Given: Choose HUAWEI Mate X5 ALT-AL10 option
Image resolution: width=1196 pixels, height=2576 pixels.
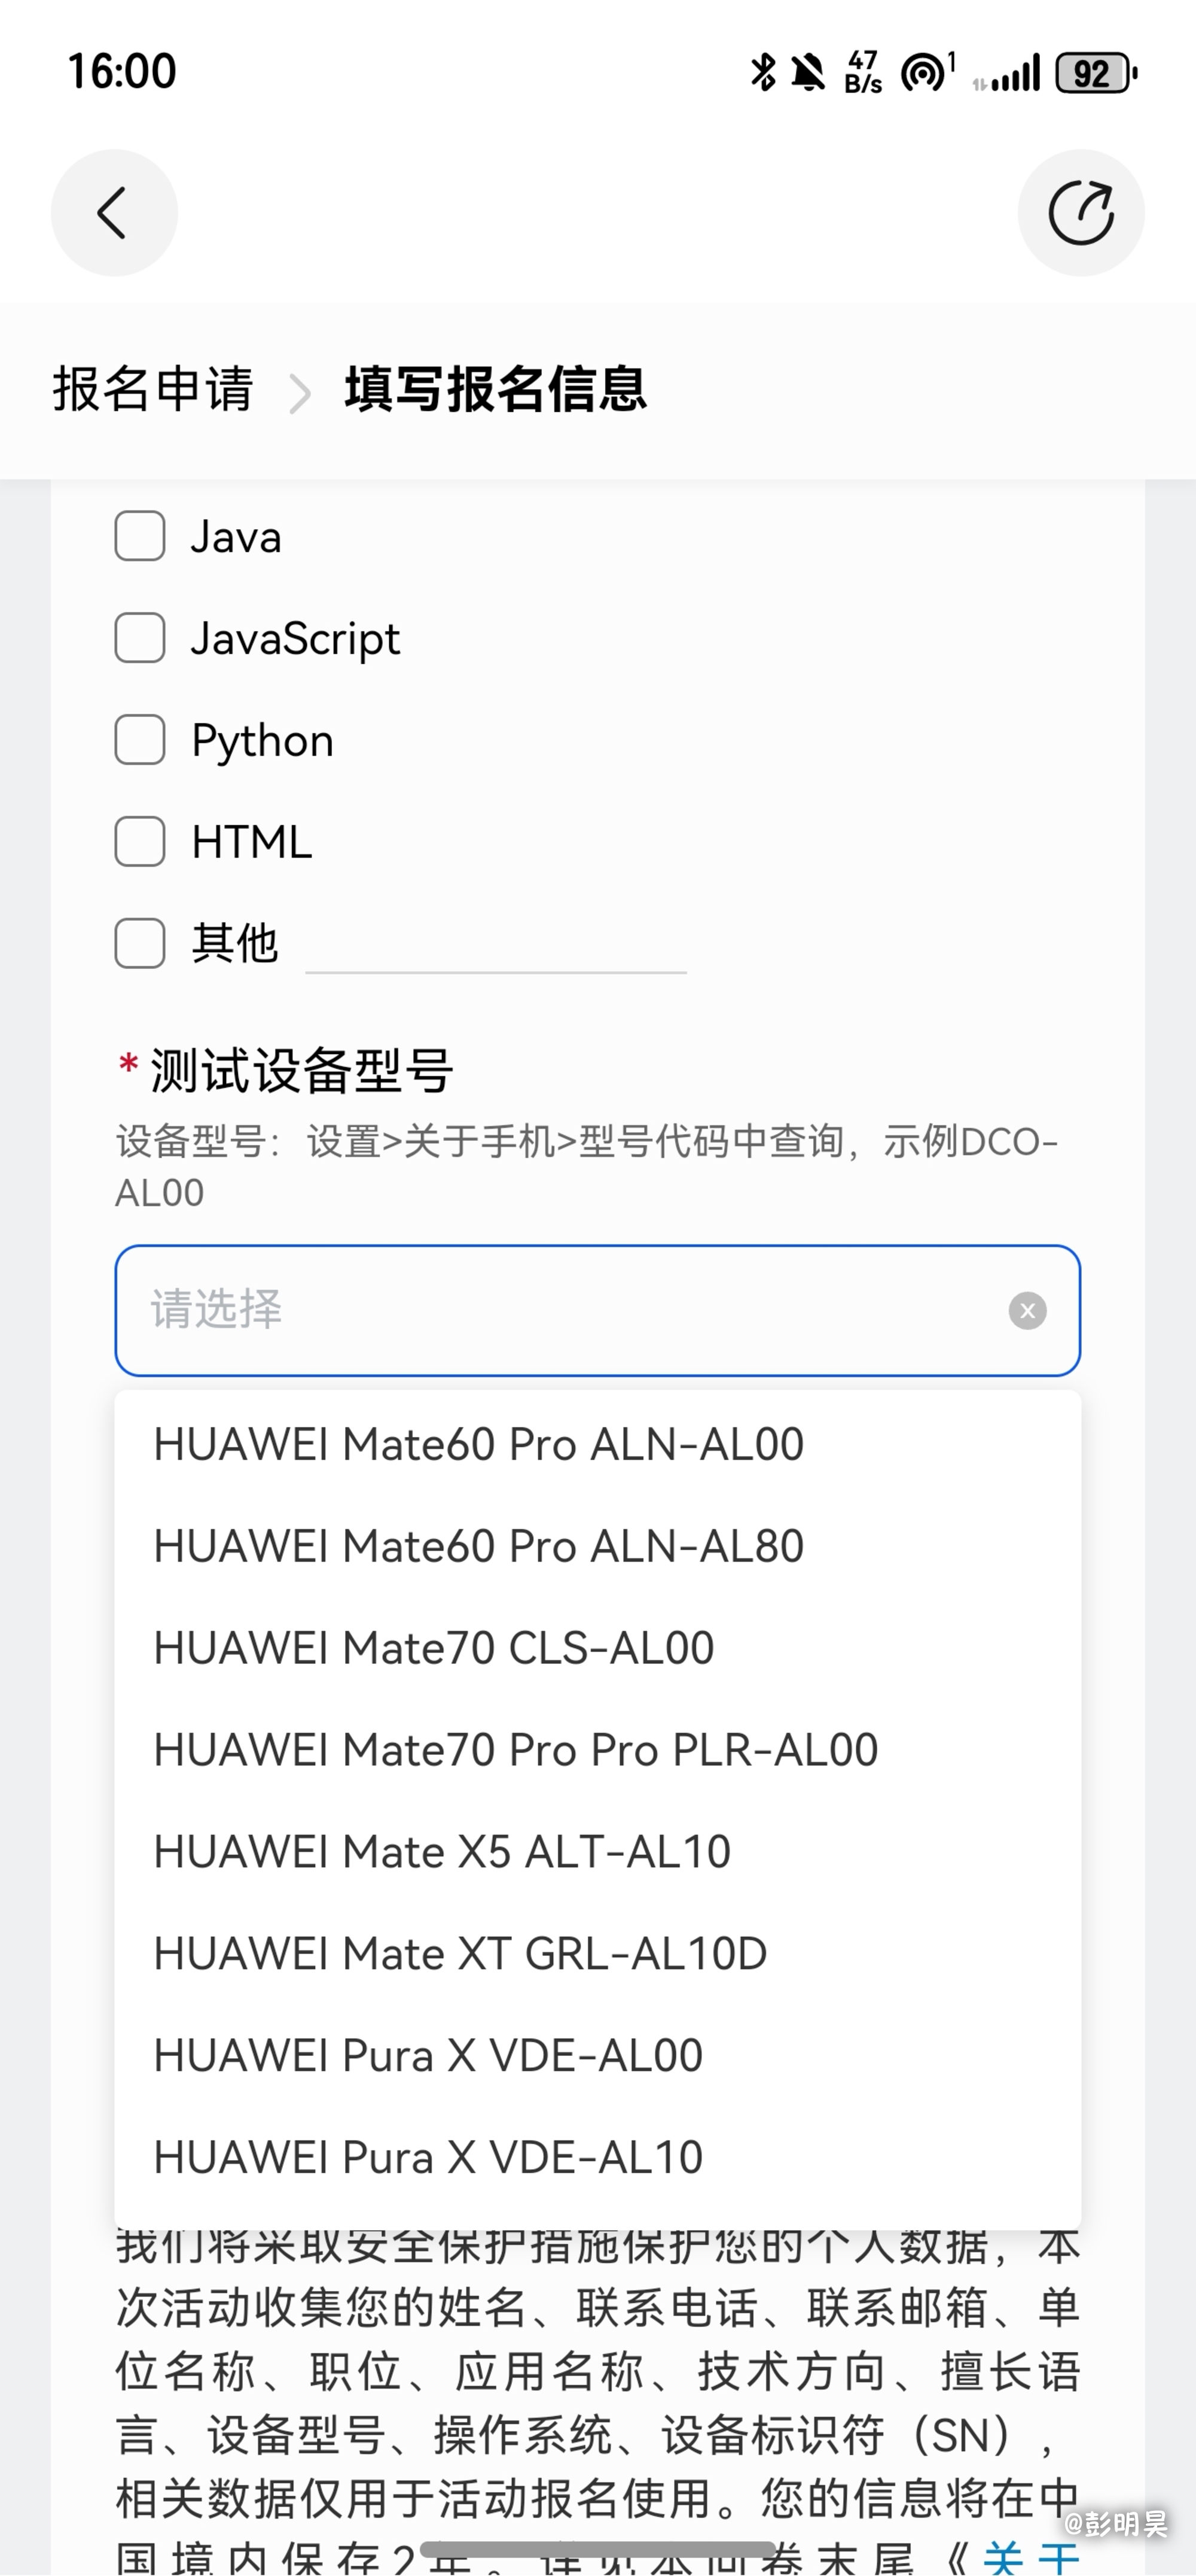Looking at the screenshot, I should click(597, 1851).
